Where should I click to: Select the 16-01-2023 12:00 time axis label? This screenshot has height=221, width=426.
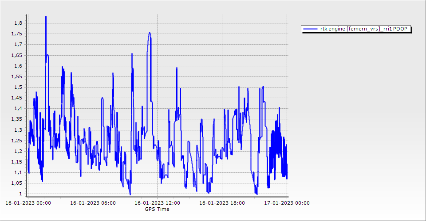[158, 203]
